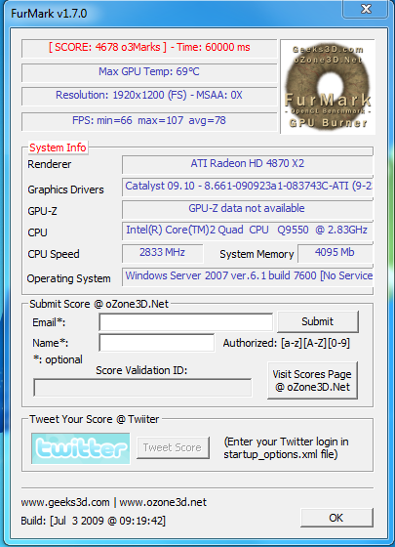Click the Catalyst 09.10 graphics drivers value
This screenshot has height=547, width=395.
point(248,187)
